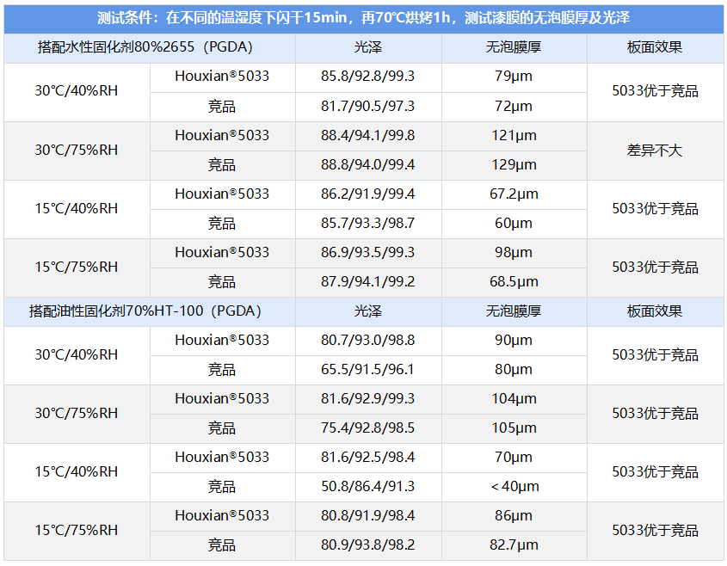Click the 86μm film thickness cell
Viewport: 727px width, 566px height.
coord(514,516)
